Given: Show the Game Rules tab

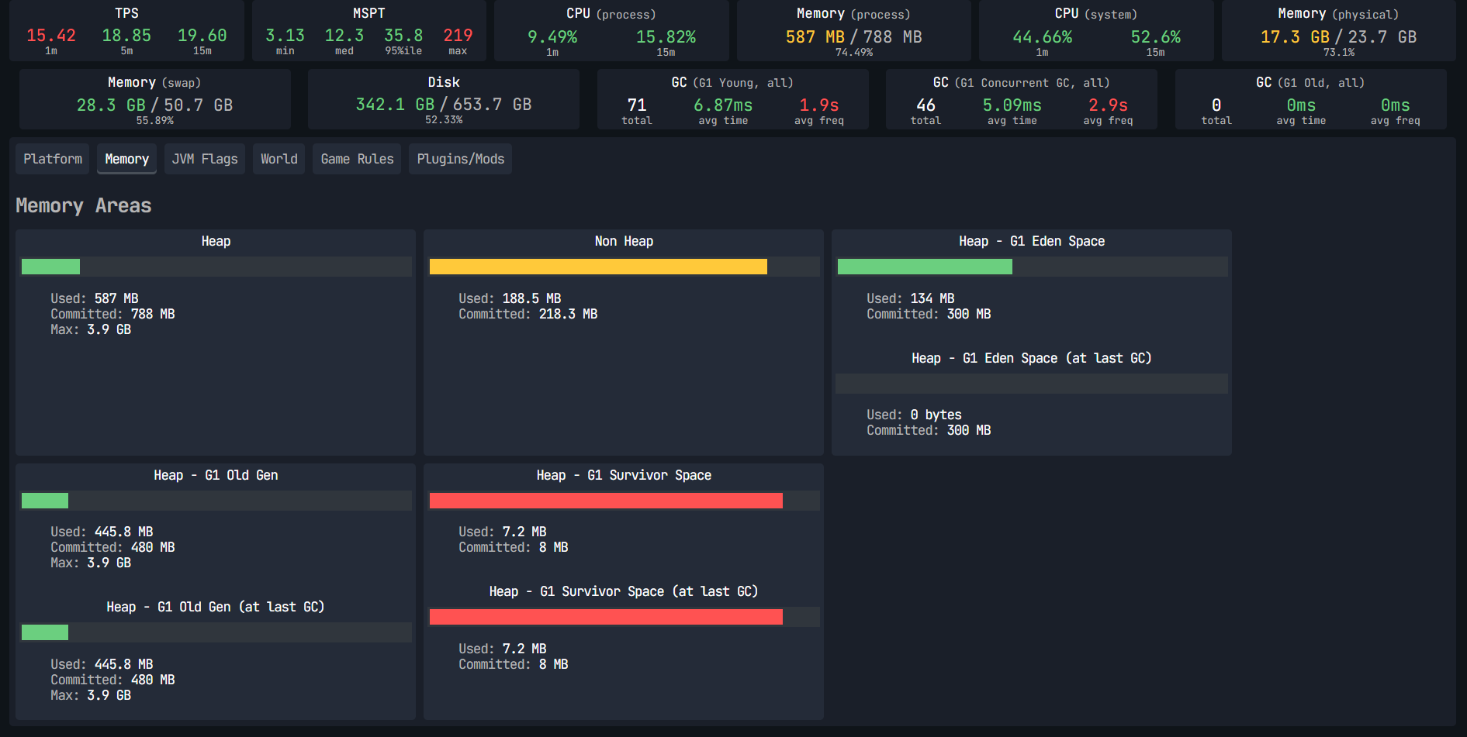Looking at the screenshot, I should (x=357, y=159).
